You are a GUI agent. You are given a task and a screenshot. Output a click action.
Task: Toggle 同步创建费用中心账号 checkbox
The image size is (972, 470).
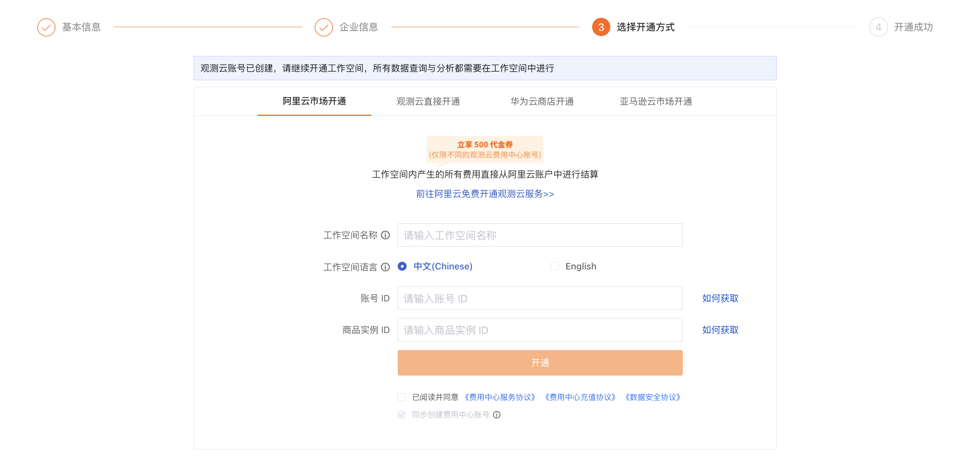pos(402,414)
